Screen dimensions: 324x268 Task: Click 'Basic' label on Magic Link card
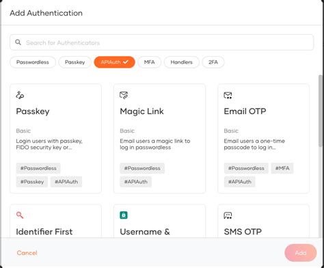127,131
